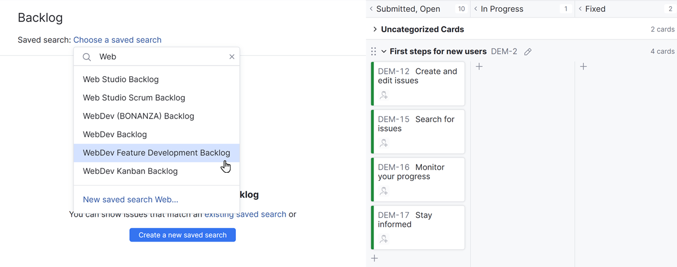
Task: Clear the saved search filter text
Action: [x=231, y=57]
